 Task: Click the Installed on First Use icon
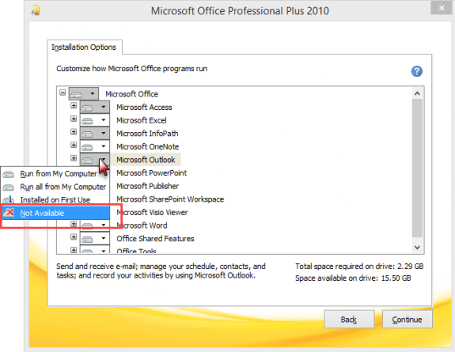[x=8, y=200]
